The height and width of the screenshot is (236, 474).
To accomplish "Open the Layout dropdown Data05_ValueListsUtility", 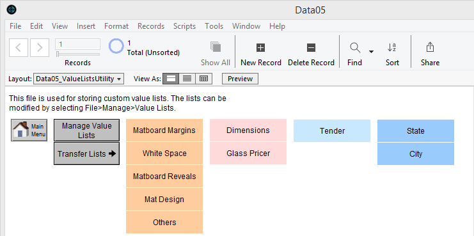I will [x=79, y=79].
